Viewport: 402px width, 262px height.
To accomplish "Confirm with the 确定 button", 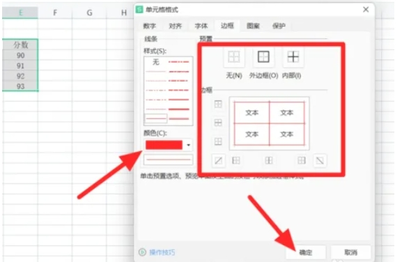I will [306, 252].
